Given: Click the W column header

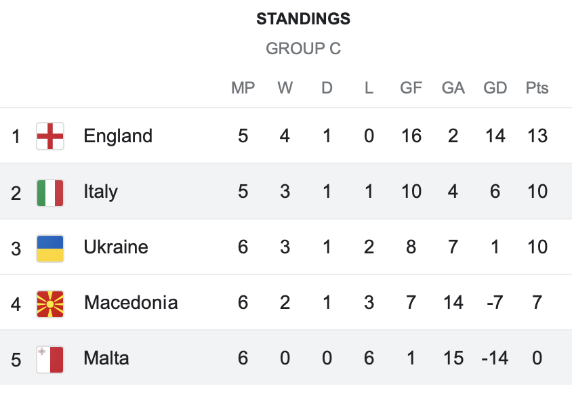Looking at the screenshot, I should [x=285, y=88].
